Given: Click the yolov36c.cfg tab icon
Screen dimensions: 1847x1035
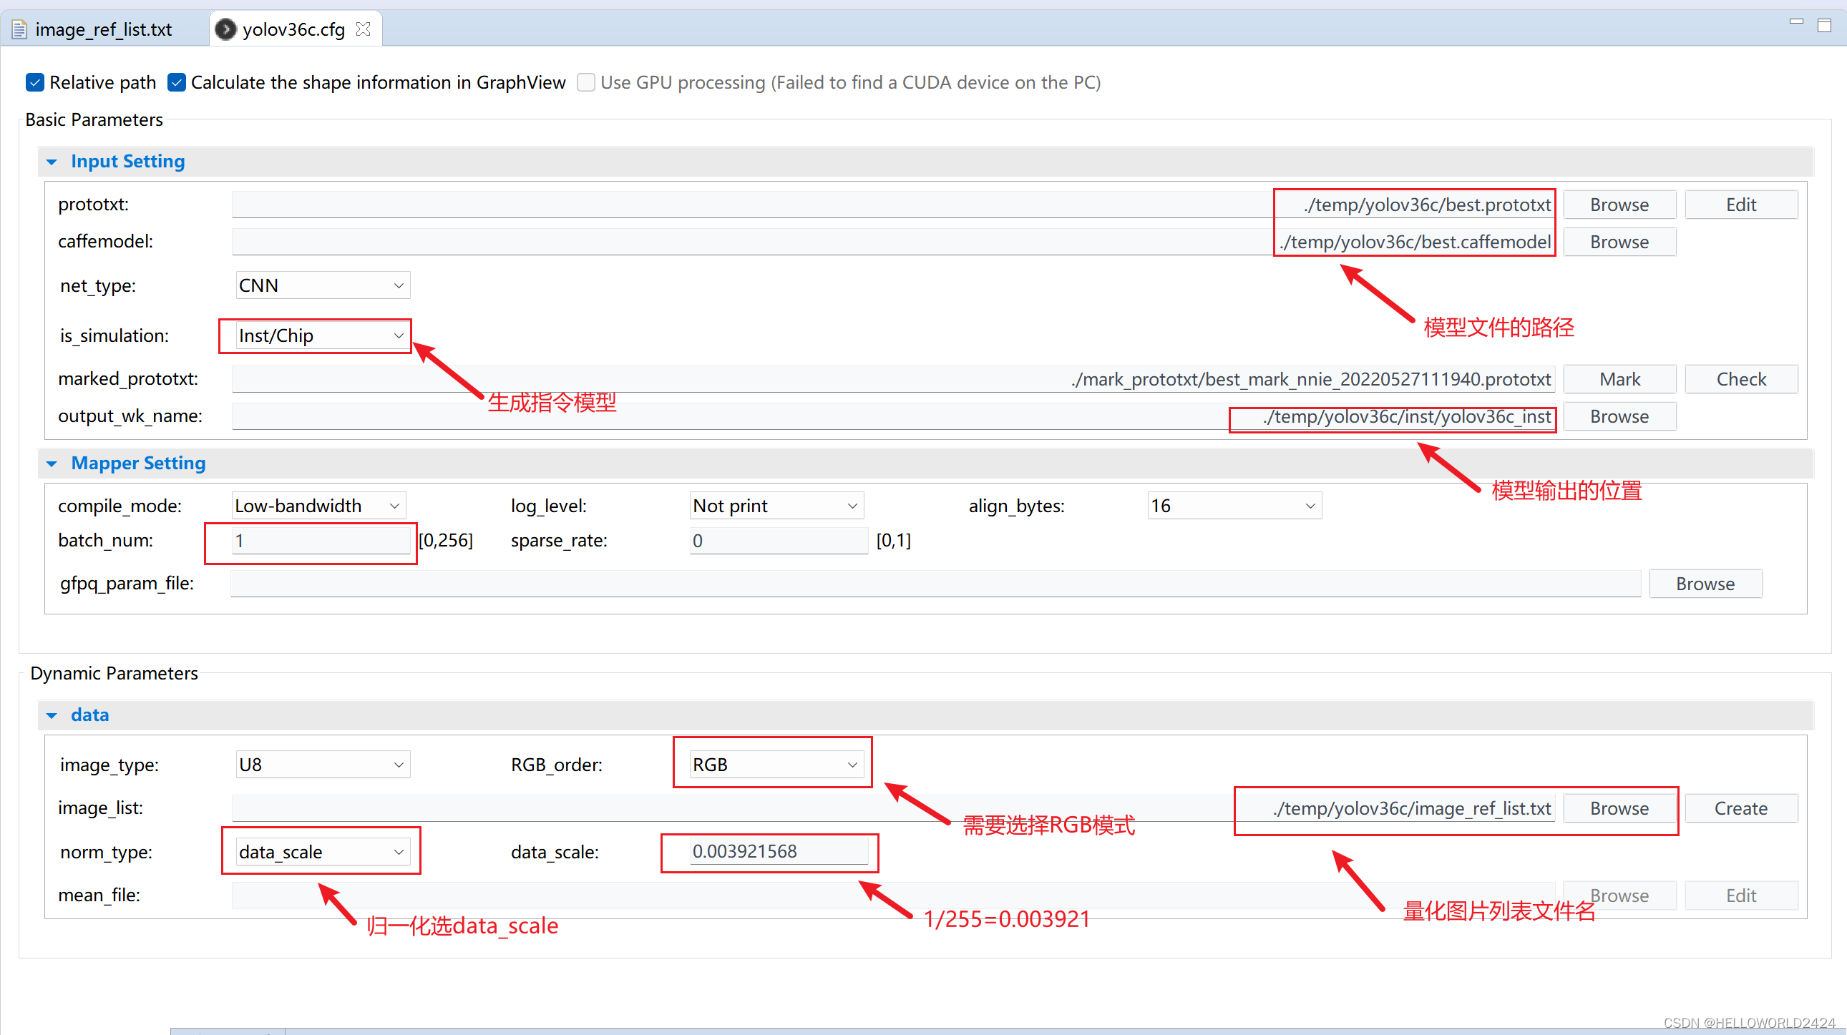Looking at the screenshot, I should pyautogui.click(x=226, y=29).
